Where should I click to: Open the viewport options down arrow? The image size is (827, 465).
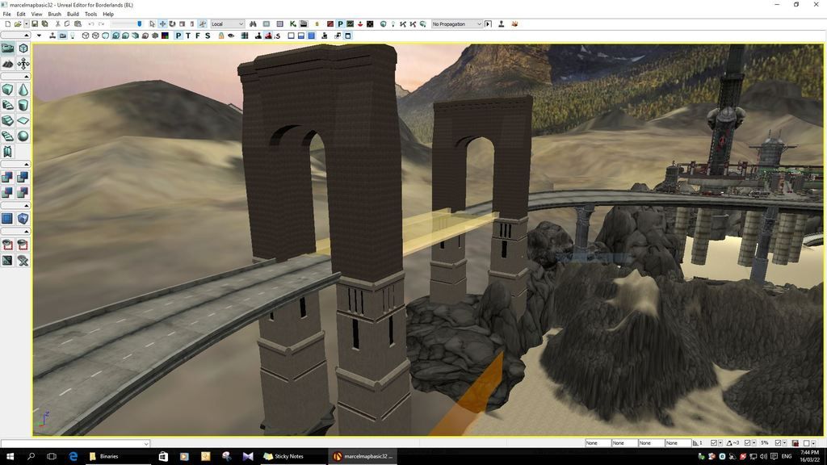pos(39,36)
